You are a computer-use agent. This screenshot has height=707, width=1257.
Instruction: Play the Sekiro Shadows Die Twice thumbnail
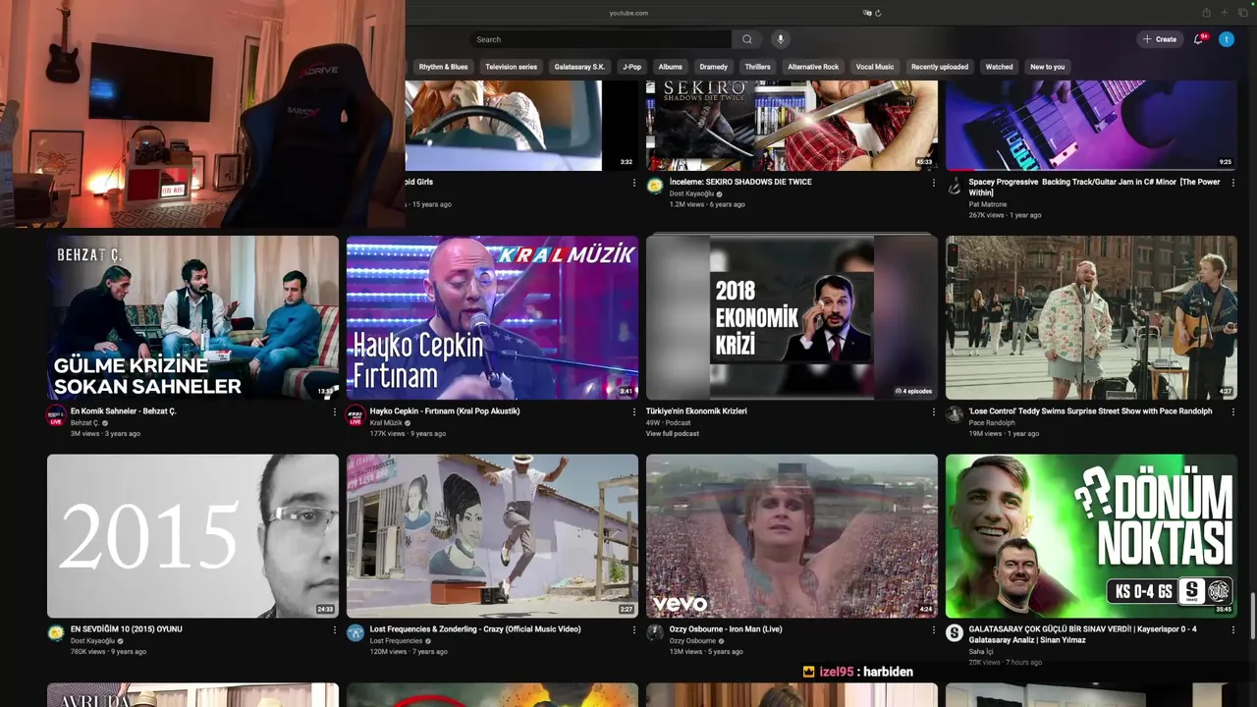[x=792, y=126]
